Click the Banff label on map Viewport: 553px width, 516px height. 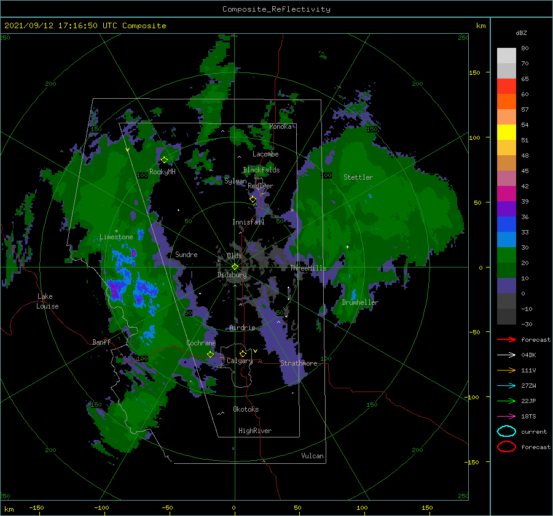coord(101,342)
